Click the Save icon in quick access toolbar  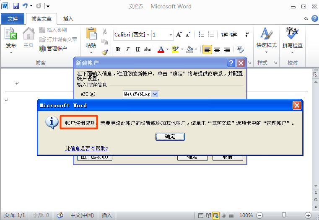[16, 6]
